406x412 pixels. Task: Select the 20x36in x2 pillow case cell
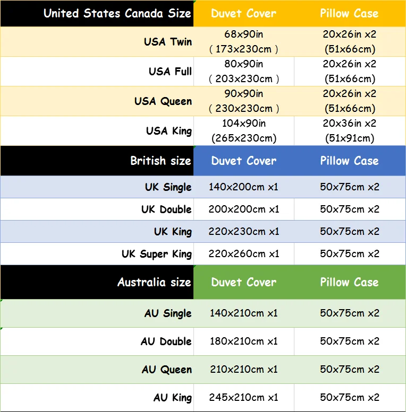350,130
